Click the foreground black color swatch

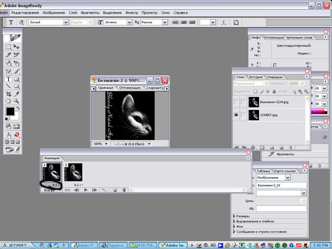click(x=10, y=111)
